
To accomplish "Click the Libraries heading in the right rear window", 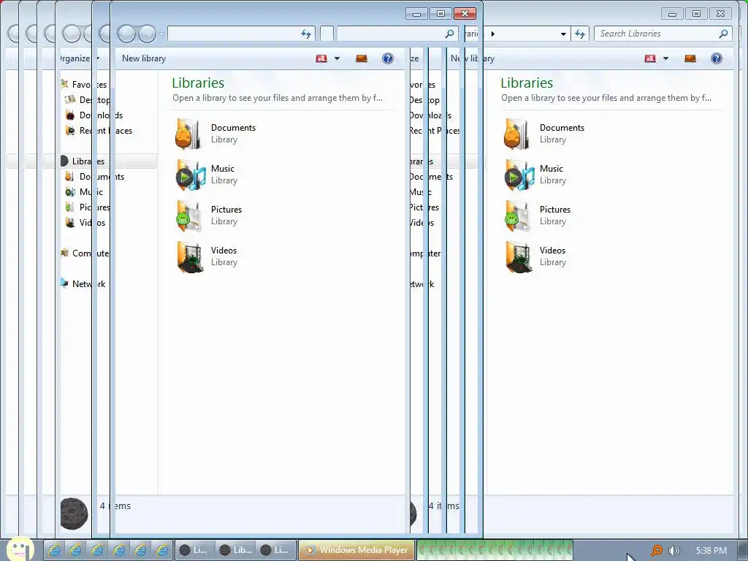I will click(x=527, y=83).
